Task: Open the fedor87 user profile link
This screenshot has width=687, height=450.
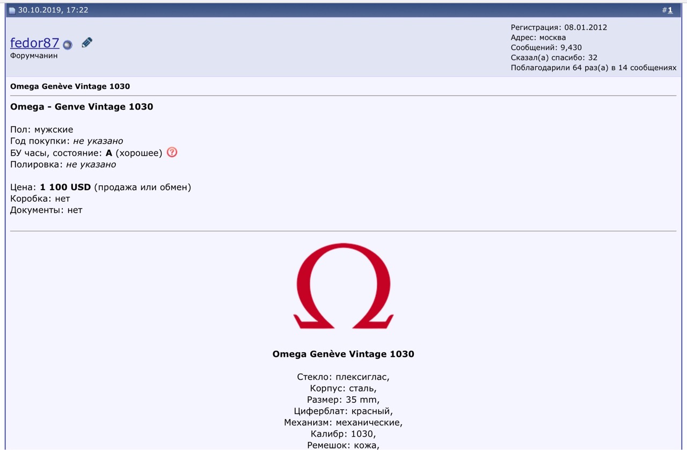Action: pos(34,43)
